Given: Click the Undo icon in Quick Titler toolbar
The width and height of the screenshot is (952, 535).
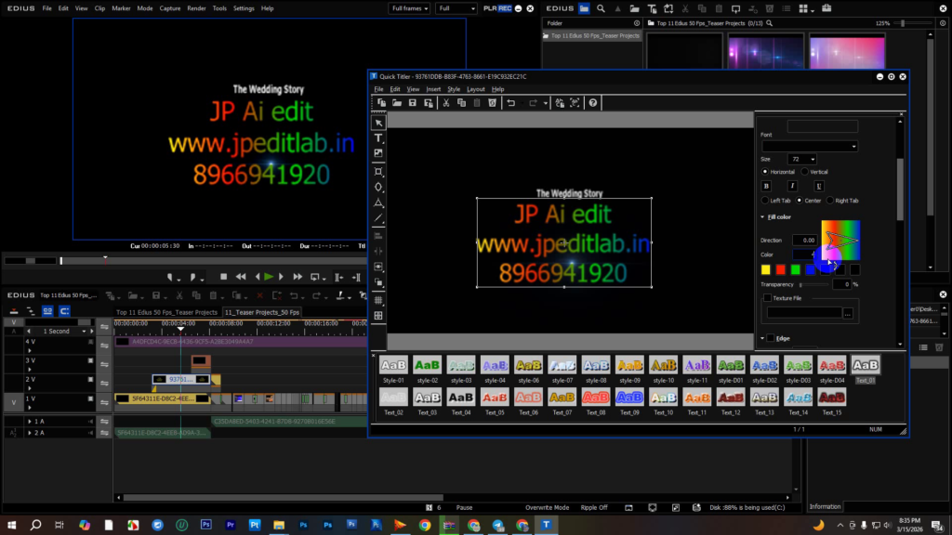Looking at the screenshot, I should (511, 103).
